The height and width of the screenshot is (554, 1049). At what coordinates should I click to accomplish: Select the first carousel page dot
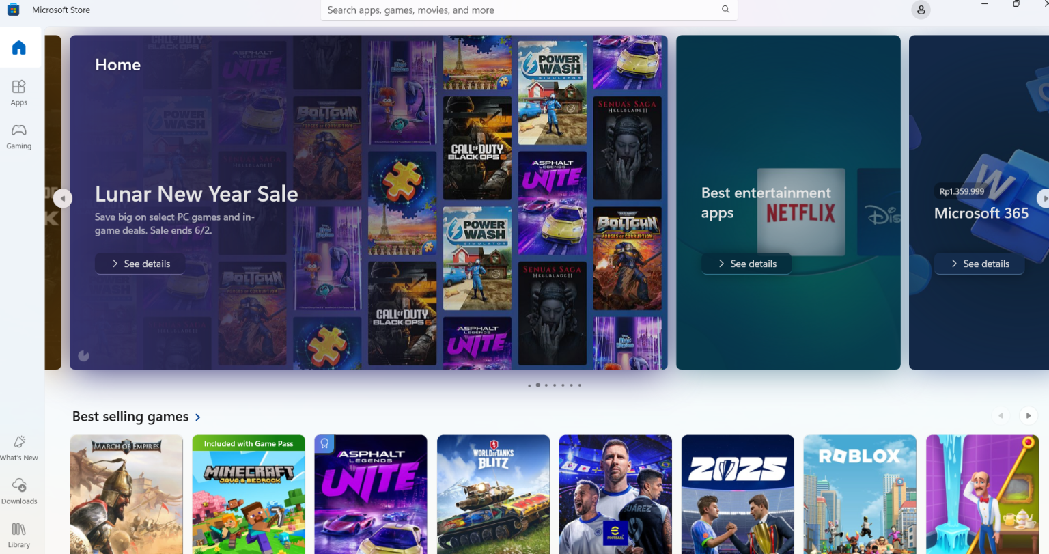pyautogui.click(x=529, y=385)
